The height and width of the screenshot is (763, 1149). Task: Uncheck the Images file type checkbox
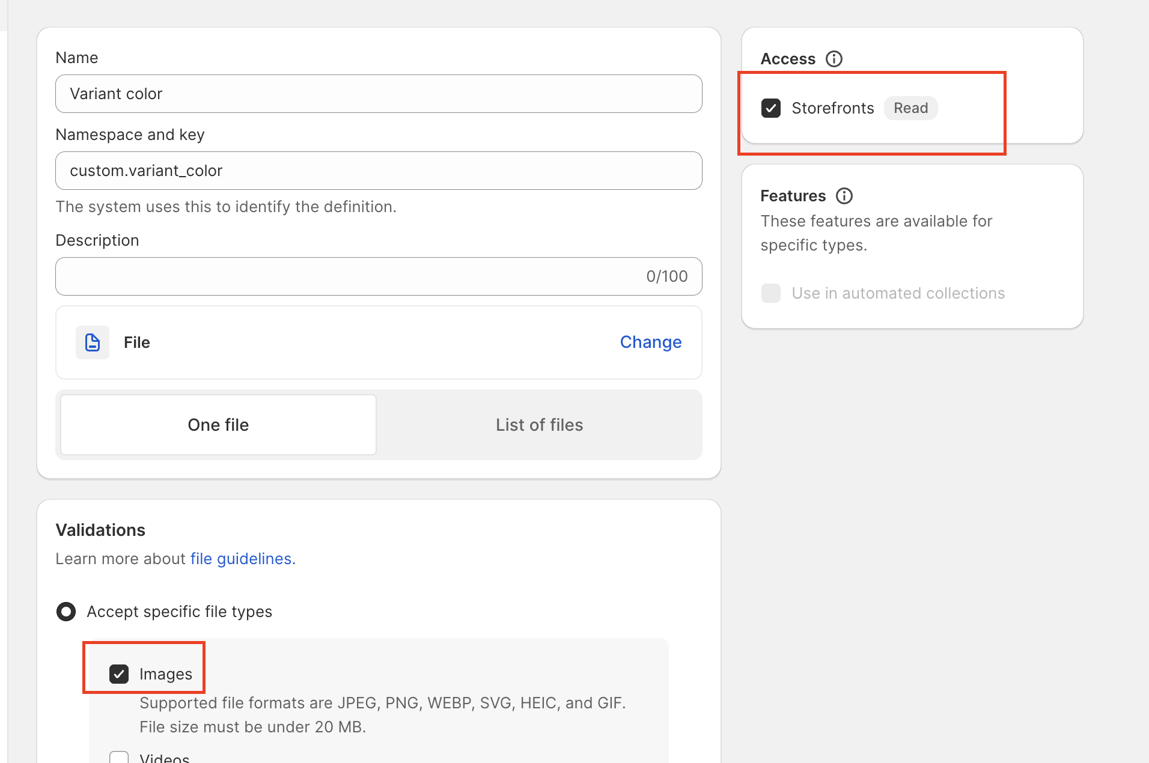point(119,674)
